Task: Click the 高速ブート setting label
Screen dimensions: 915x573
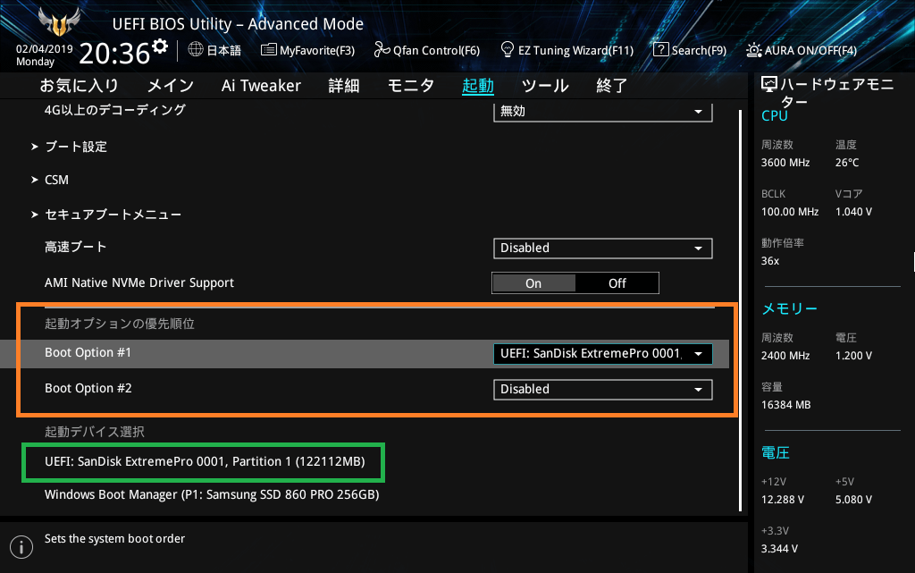Action: (75, 247)
